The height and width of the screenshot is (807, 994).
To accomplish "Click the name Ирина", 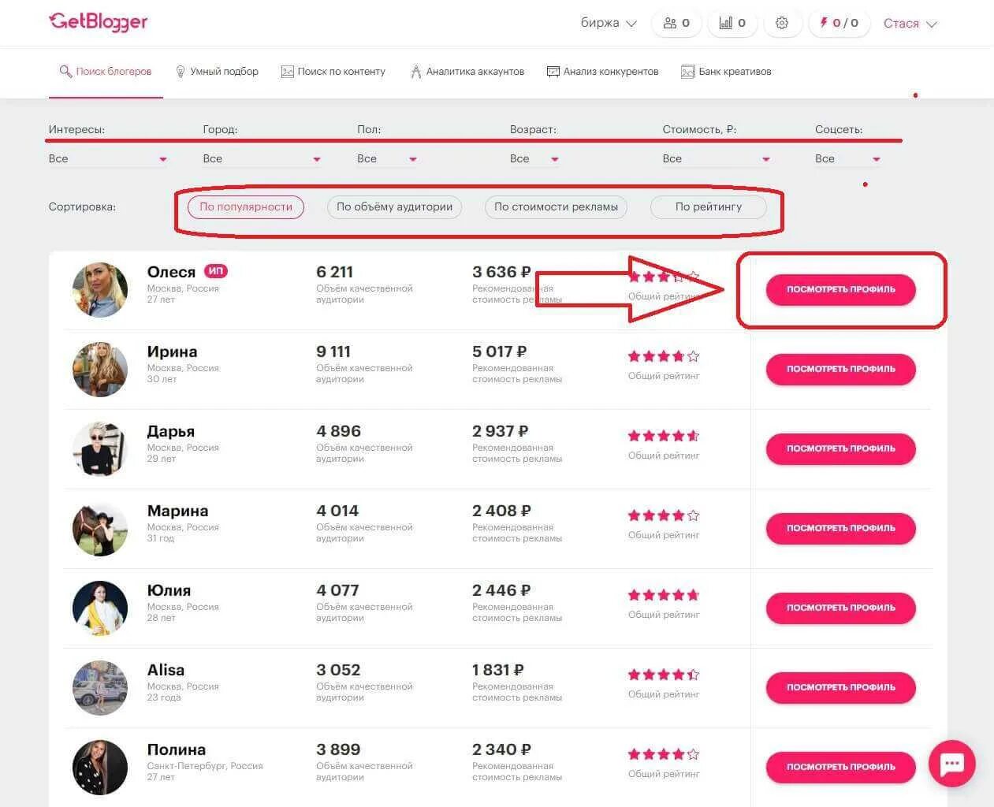I will tap(172, 351).
